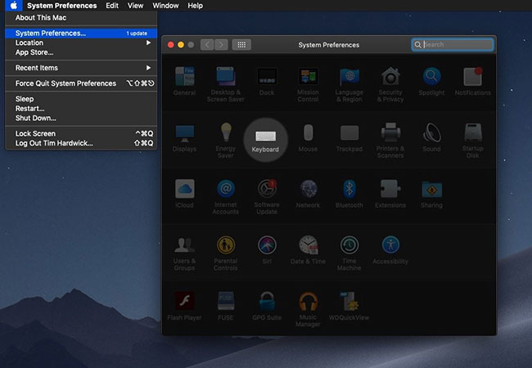This screenshot has width=532, height=368.
Task: Open the Accessibility preferences pane
Action: [391, 249]
